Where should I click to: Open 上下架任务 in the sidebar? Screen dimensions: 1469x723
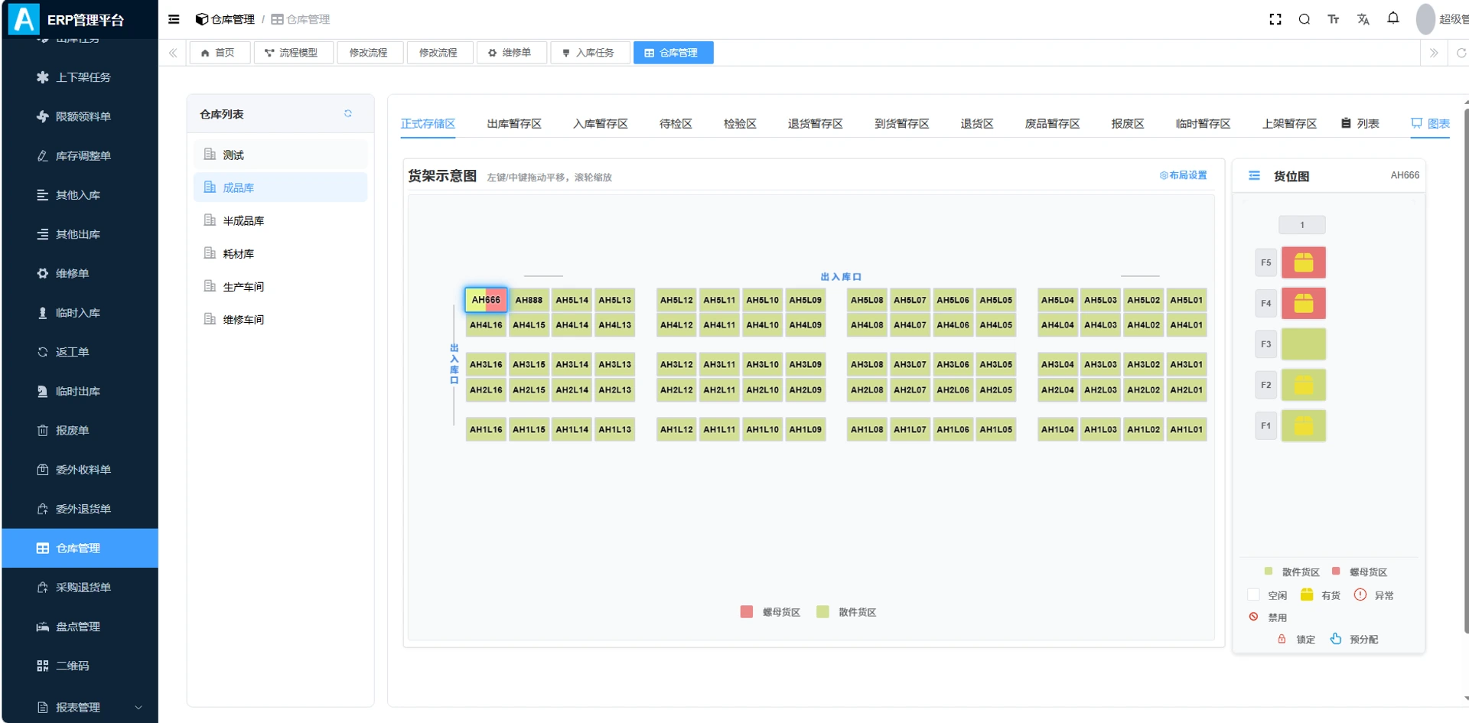tap(80, 77)
